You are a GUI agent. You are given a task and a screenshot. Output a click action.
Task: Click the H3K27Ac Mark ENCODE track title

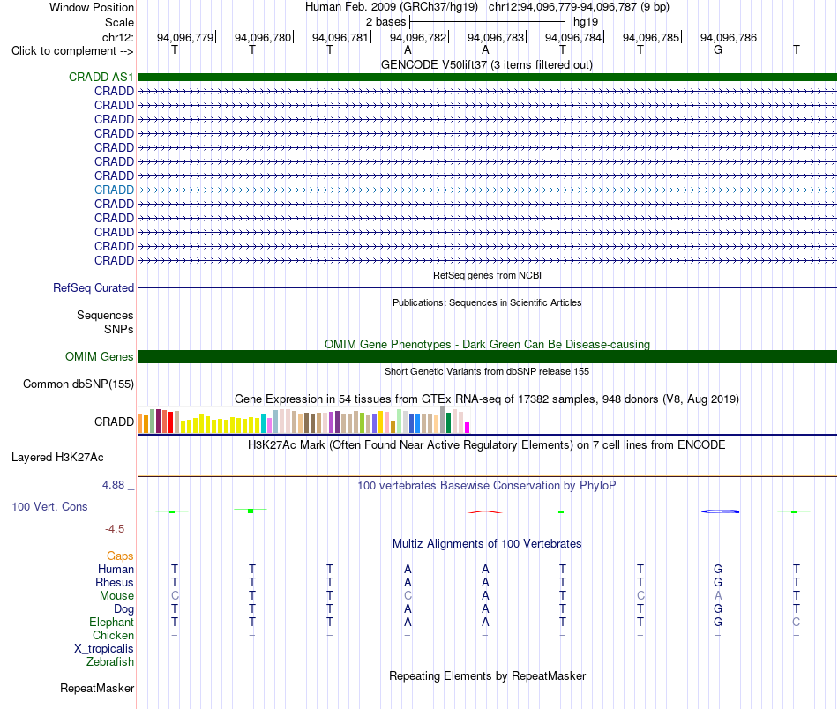tap(487, 445)
